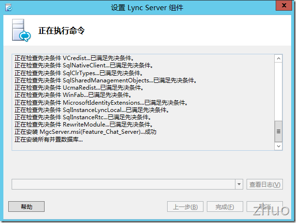Click inside the log selection combo box field
The height and width of the screenshot is (223, 296).
(x=124, y=184)
